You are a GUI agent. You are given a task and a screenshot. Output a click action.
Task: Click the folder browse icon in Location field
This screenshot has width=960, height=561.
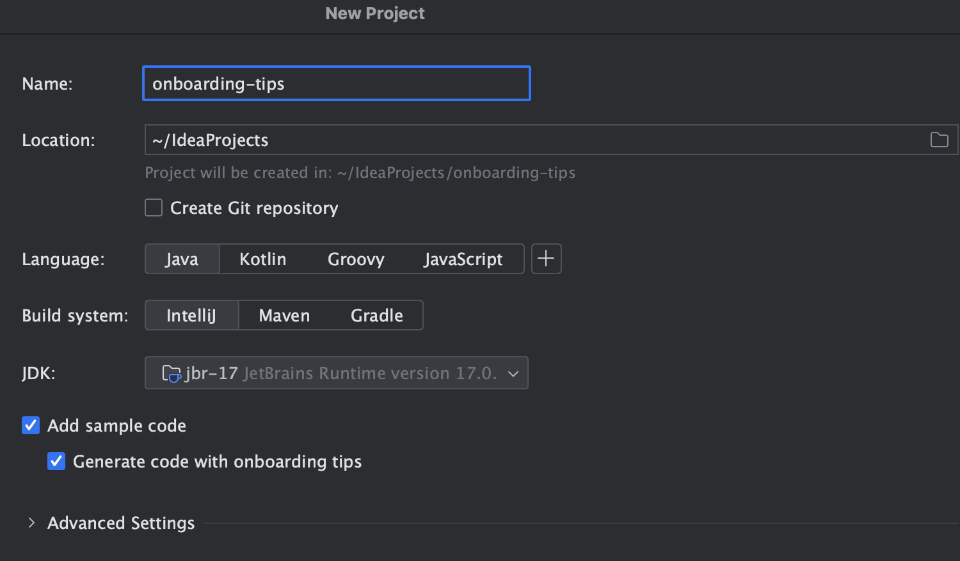(939, 140)
